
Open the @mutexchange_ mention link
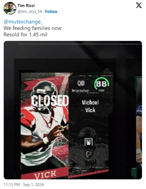23,22
